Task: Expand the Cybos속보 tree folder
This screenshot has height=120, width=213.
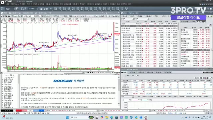Action: pos(3,81)
